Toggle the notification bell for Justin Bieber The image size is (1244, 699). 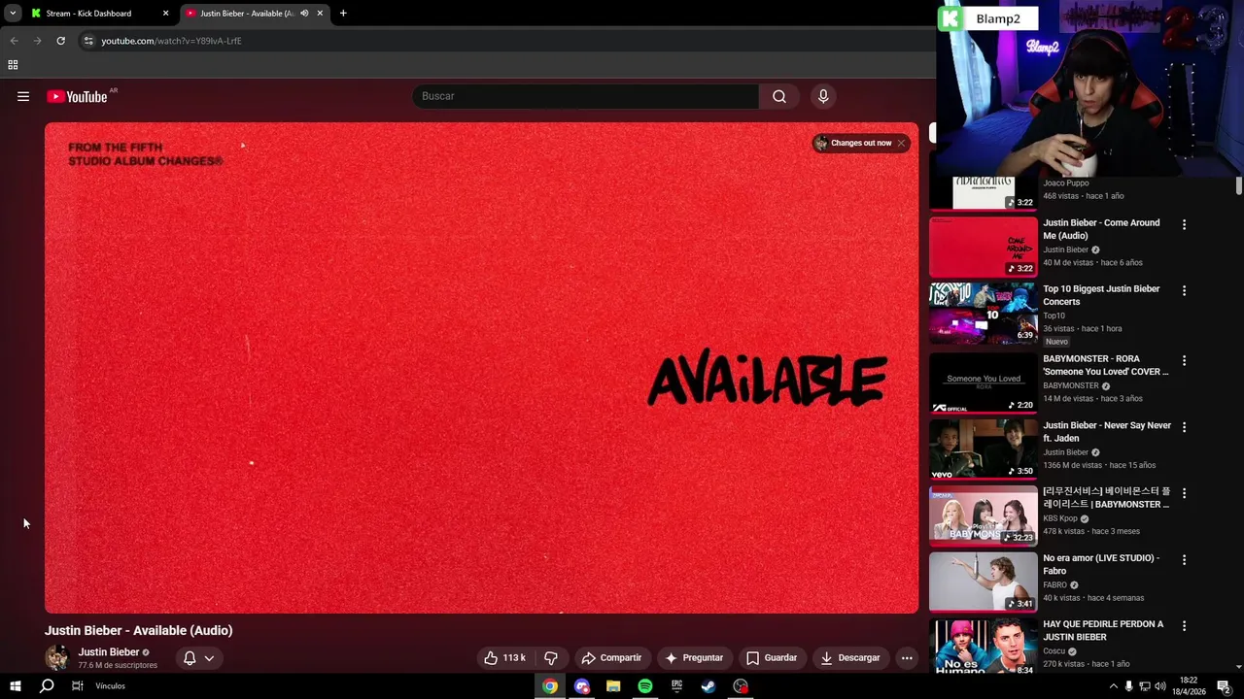coord(190,657)
